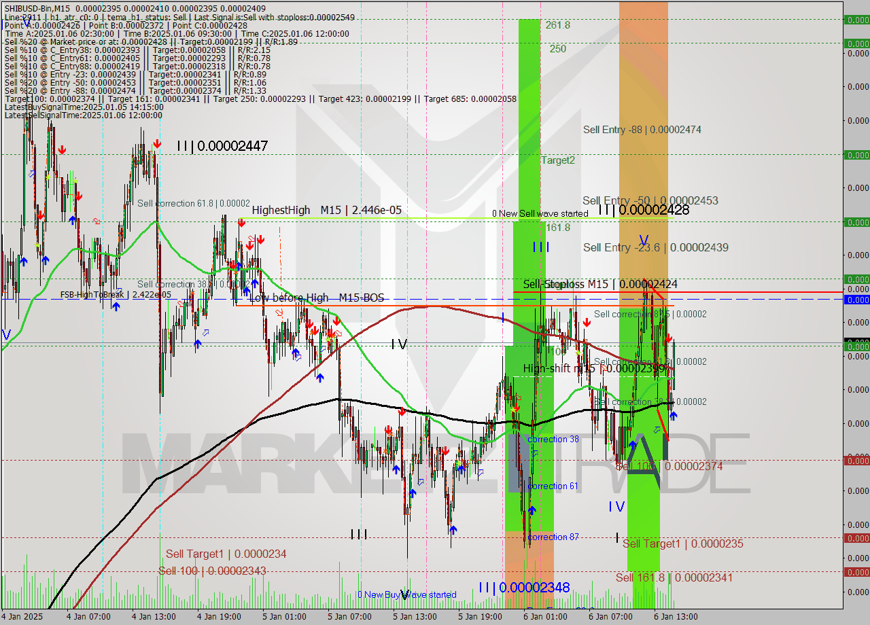Viewport: 870px width, 625px height.
Task: Click the '6 Jan 13:00' time axis label
Action: 676,617
